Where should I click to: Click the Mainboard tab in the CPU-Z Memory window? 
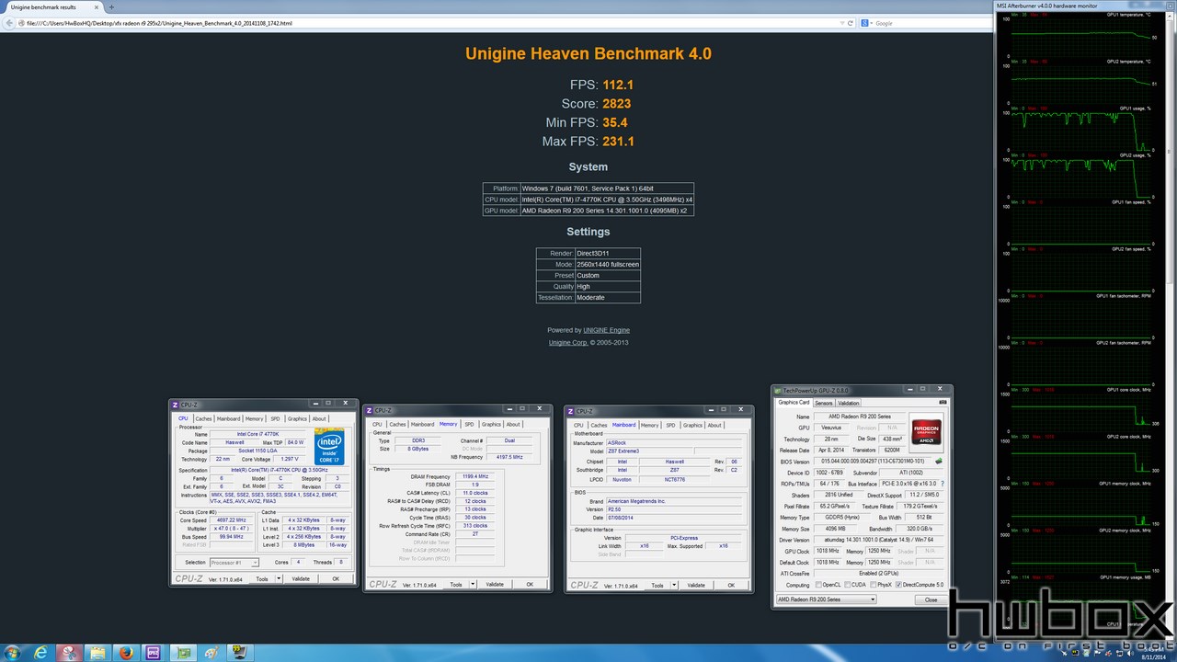point(422,424)
